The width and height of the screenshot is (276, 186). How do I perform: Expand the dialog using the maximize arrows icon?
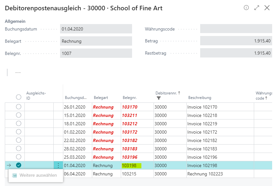257,8
